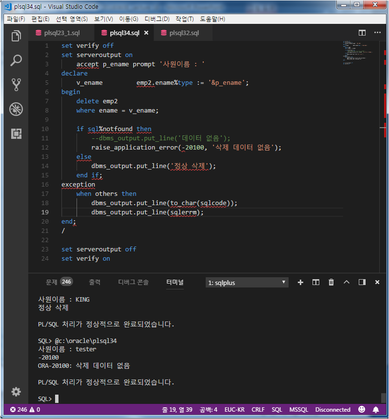Click line number 1 in gutter
Viewport: 389px width, 419px height.
(x=47, y=46)
